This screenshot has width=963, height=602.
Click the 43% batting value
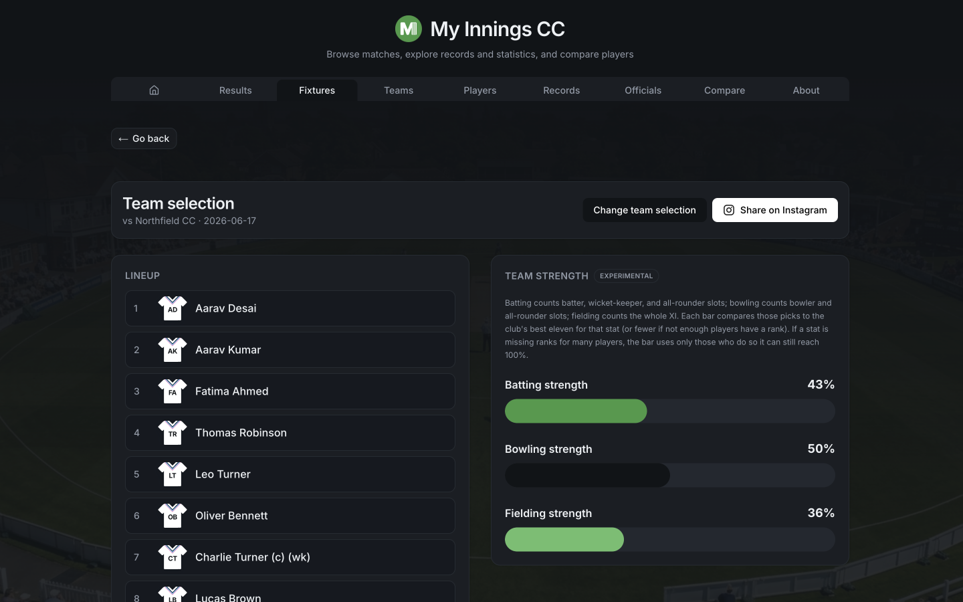click(821, 385)
